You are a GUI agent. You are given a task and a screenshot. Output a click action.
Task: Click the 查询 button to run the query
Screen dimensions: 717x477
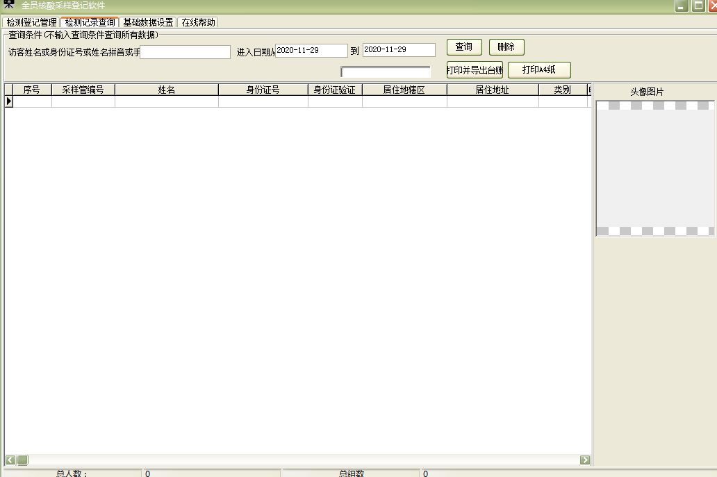coord(463,47)
